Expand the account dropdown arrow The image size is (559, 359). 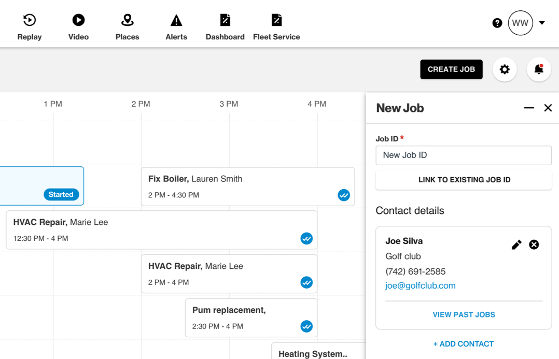click(542, 23)
